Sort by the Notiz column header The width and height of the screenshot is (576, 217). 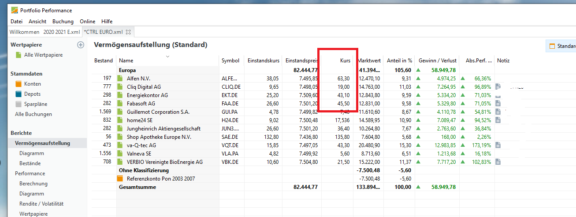(503, 61)
